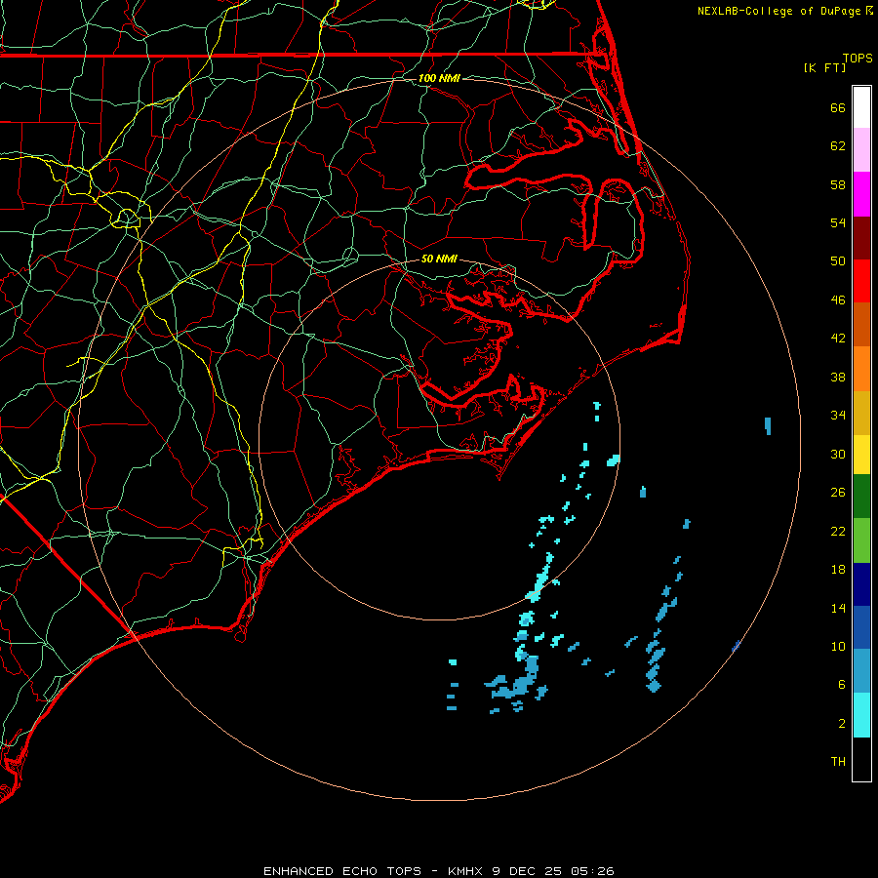Screen dimensions: 878x878
Task: Select the light steel-blue legend swatch
Action: [x=861, y=671]
